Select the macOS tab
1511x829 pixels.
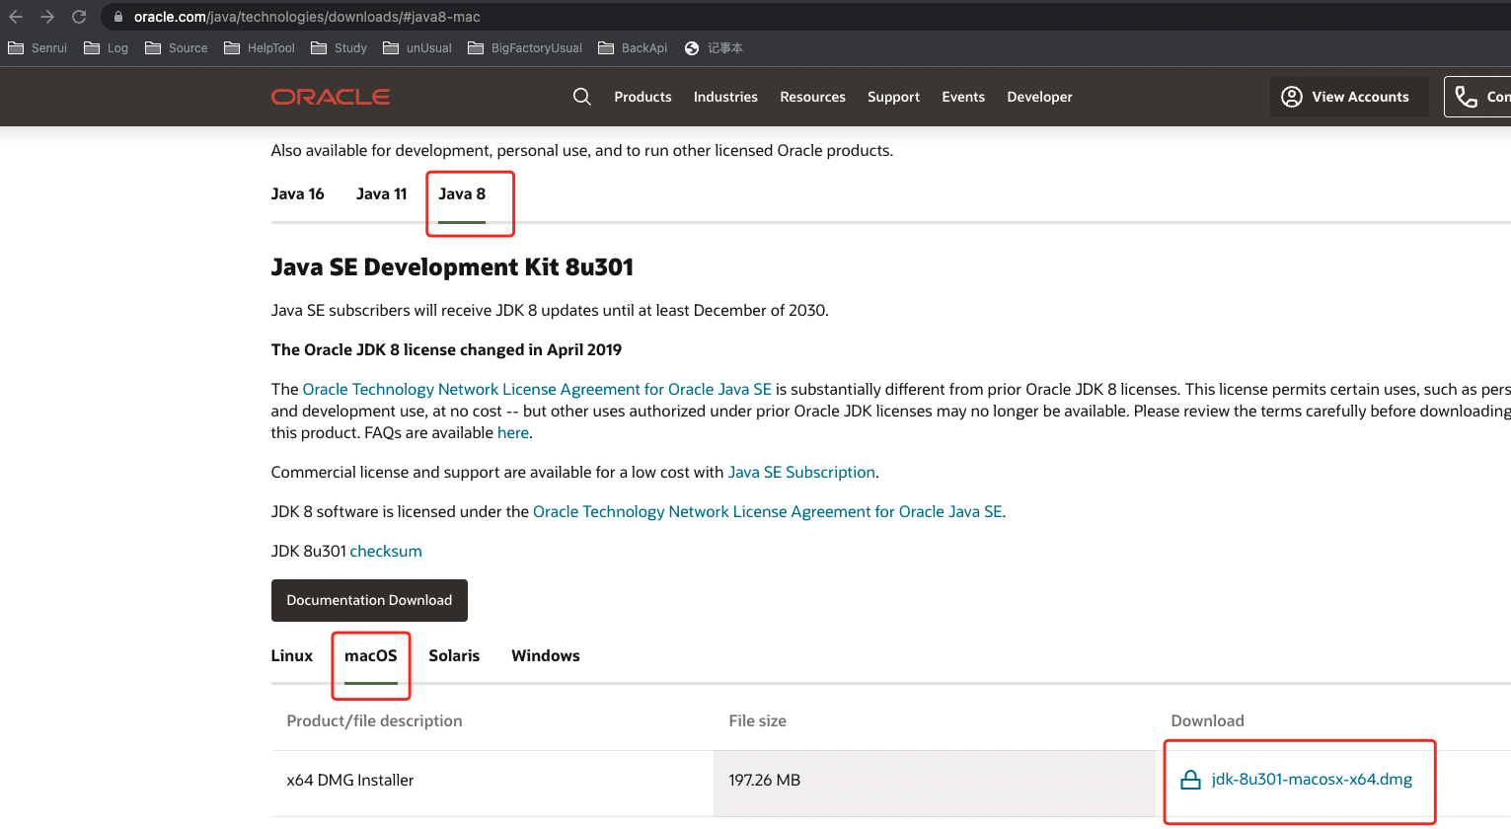(x=370, y=655)
